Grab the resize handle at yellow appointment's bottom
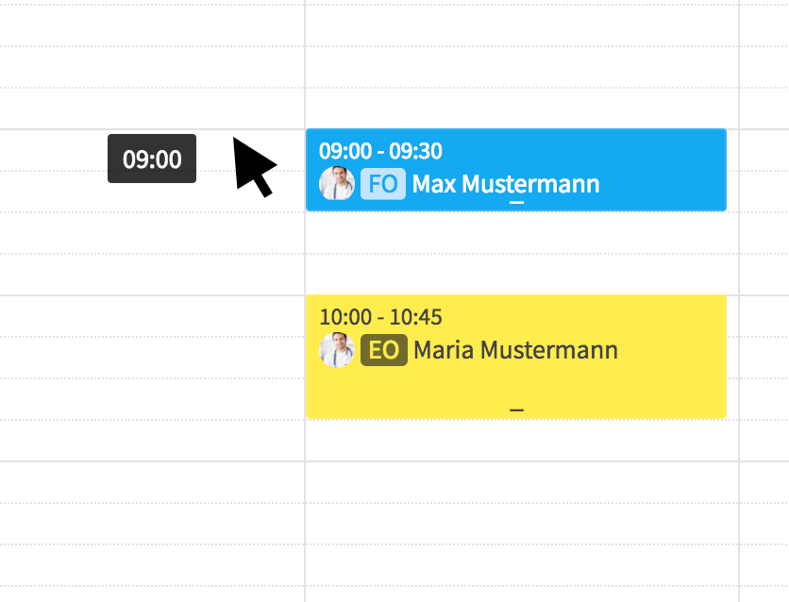 517,410
